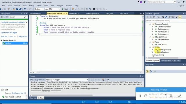Click Show All Files icon in Solution Explorer

(173, 17)
